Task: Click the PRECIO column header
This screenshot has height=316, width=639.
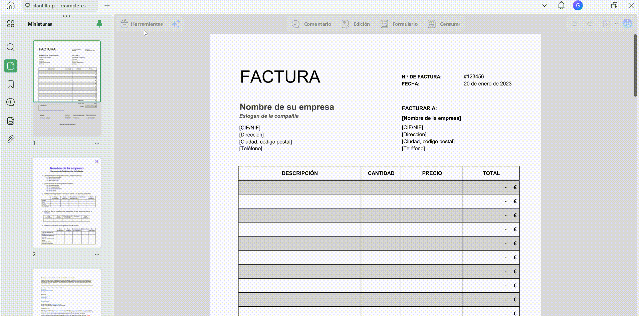Action: pos(432,173)
